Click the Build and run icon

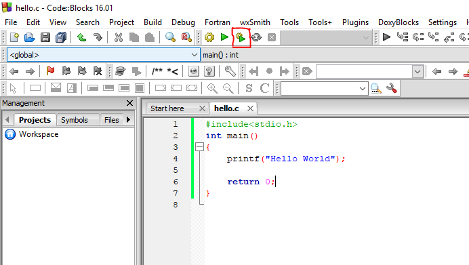point(241,37)
